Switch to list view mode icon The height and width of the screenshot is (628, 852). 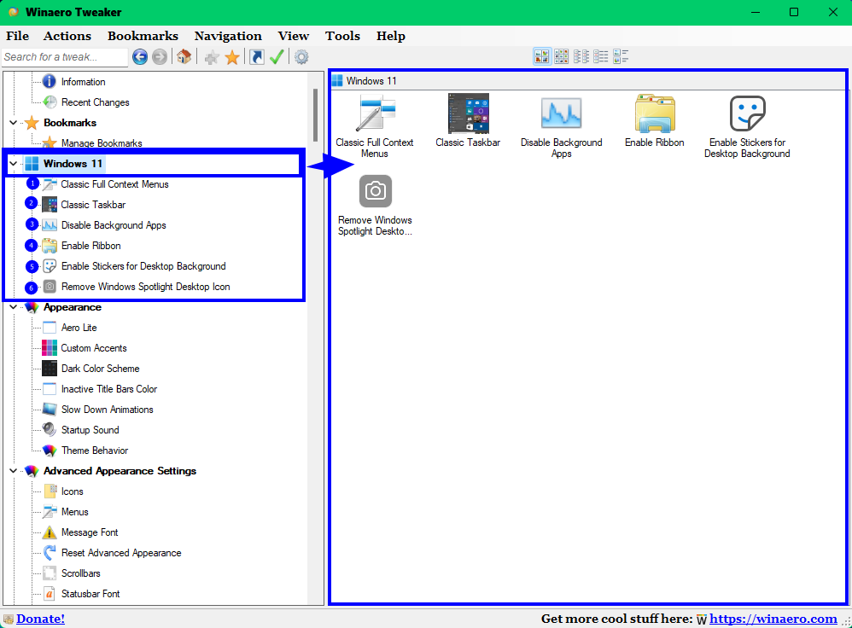(x=581, y=56)
